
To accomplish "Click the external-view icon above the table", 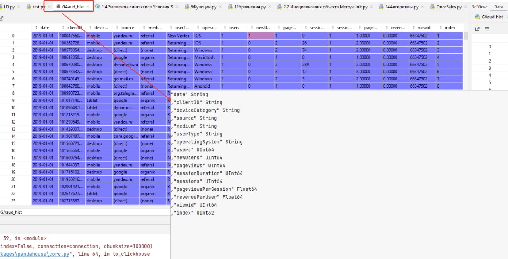I will (2, 18).
